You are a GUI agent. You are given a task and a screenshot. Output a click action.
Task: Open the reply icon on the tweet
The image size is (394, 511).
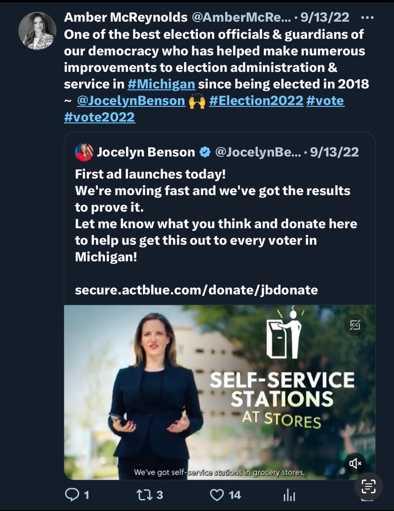(x=71, y=494)
